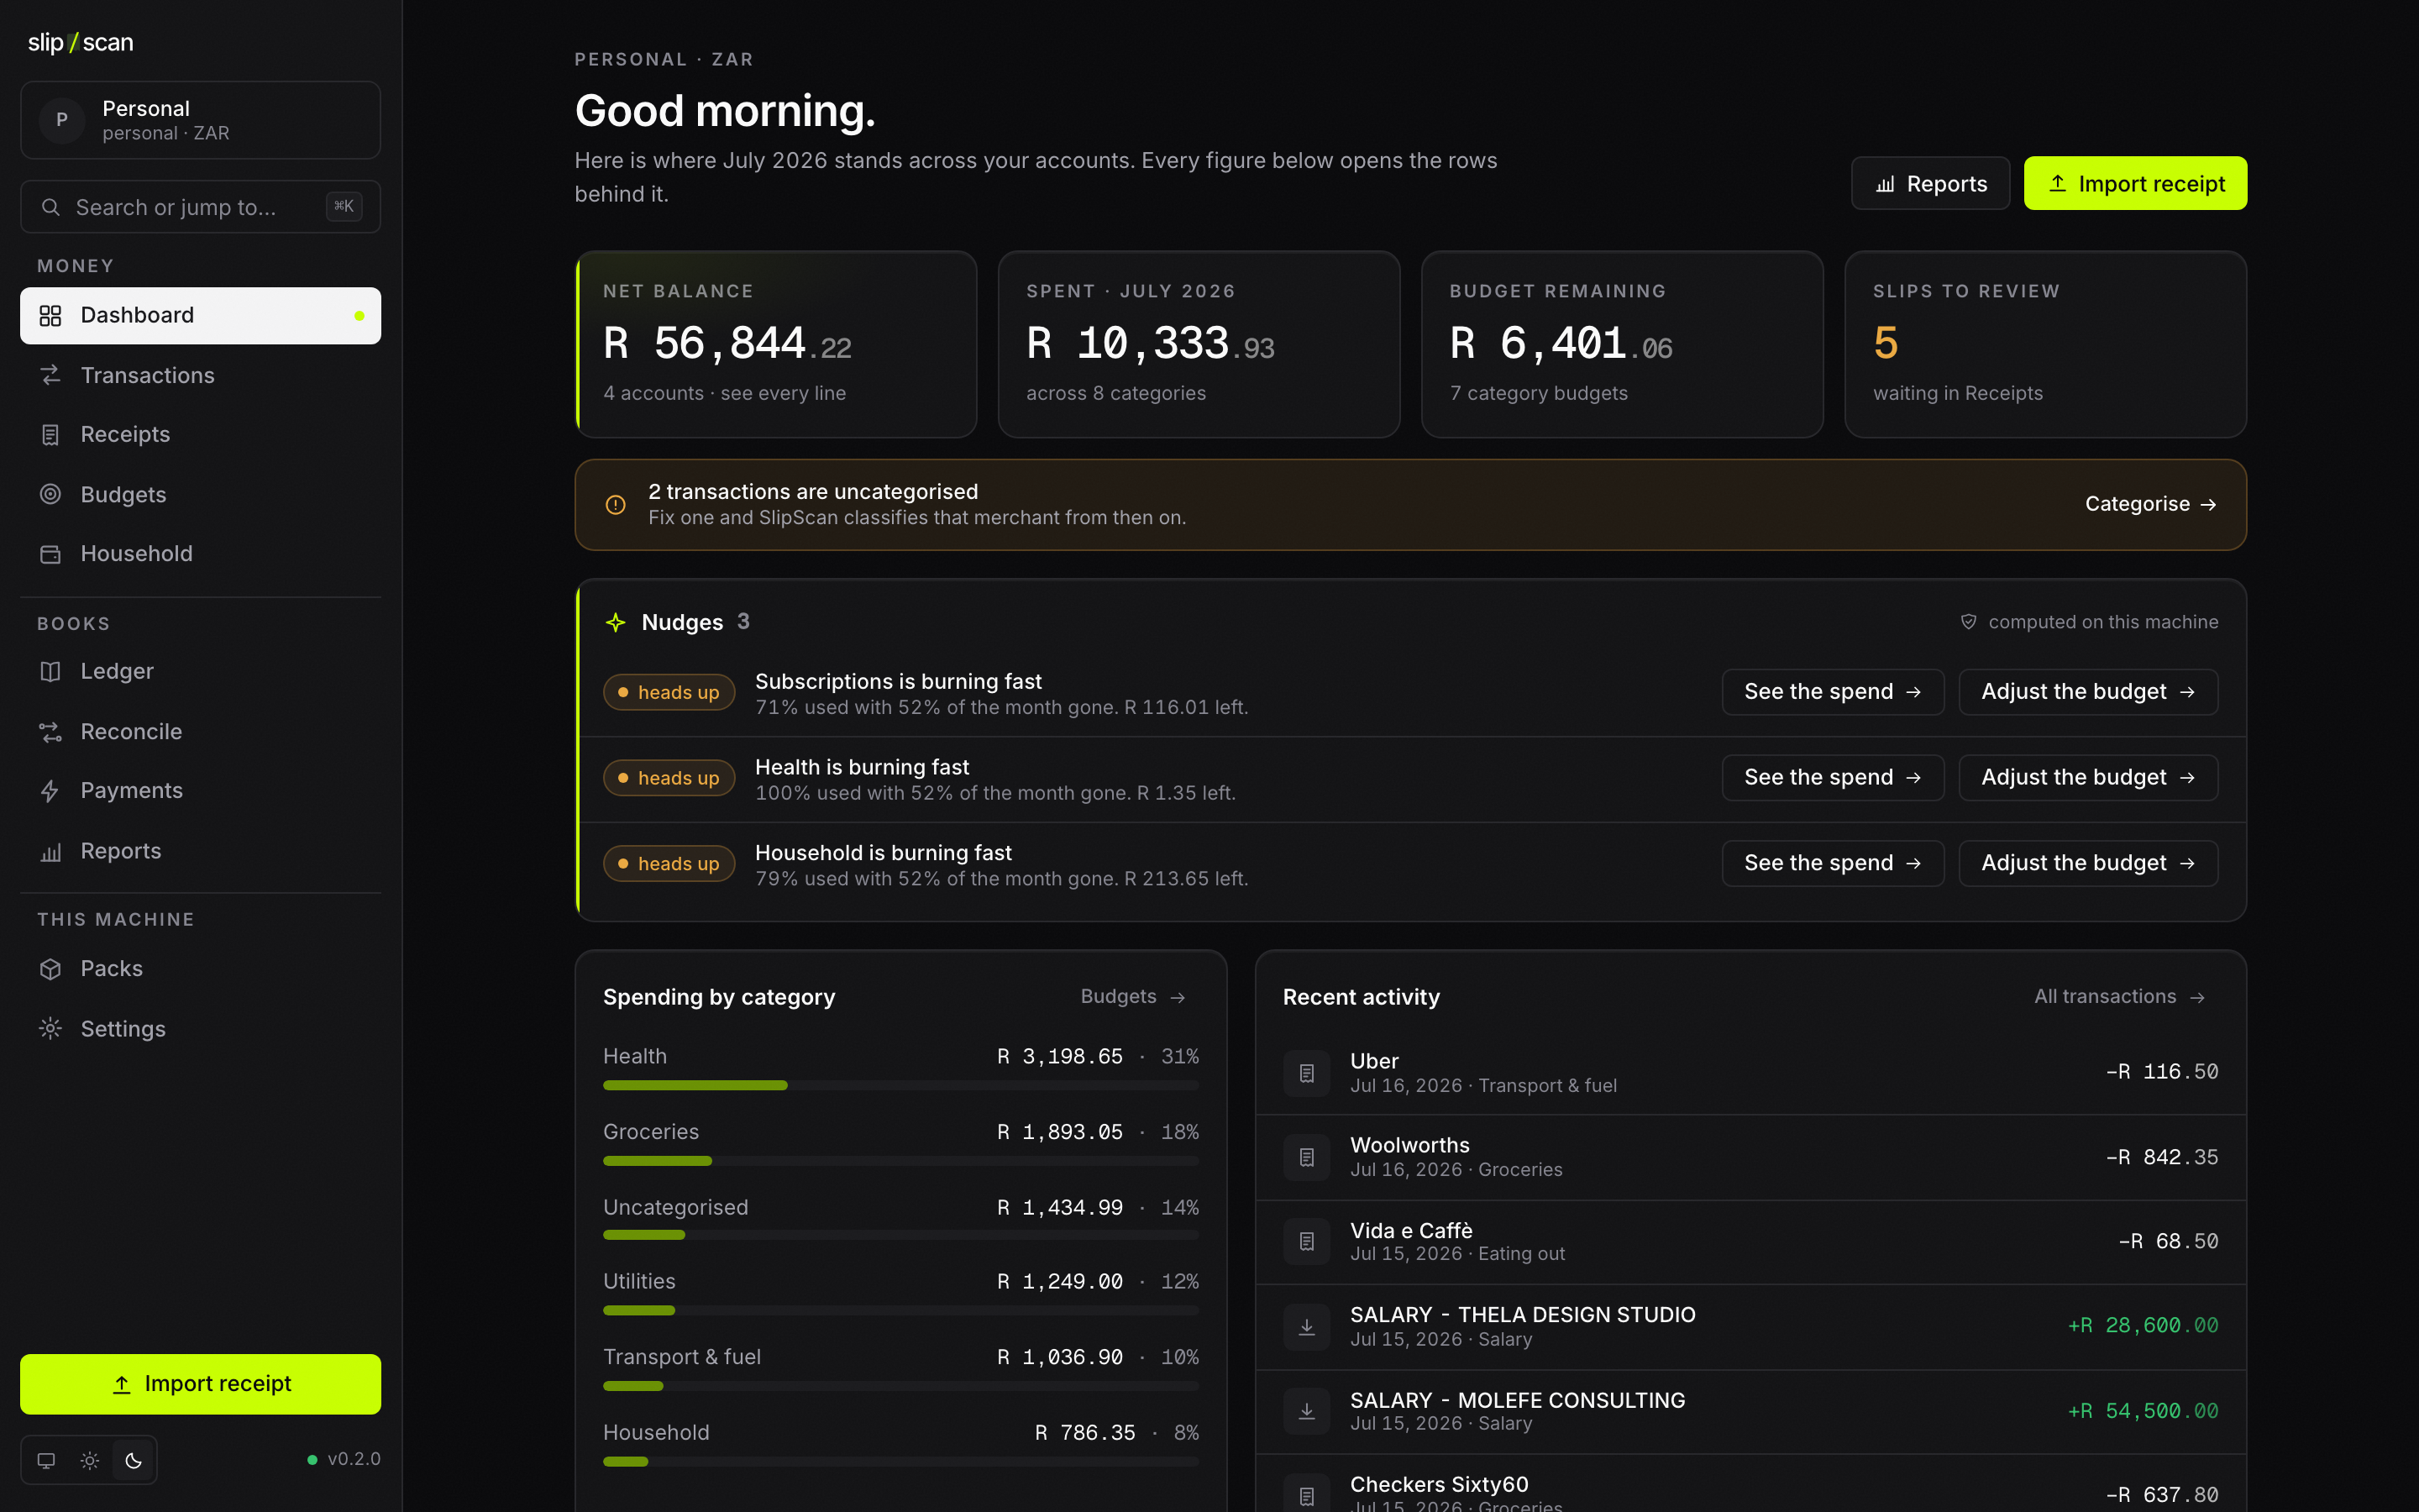See the spend for Subscriptions nudge
The height and width of the screenshot is (1512, 2419).
pos(1832,692)
